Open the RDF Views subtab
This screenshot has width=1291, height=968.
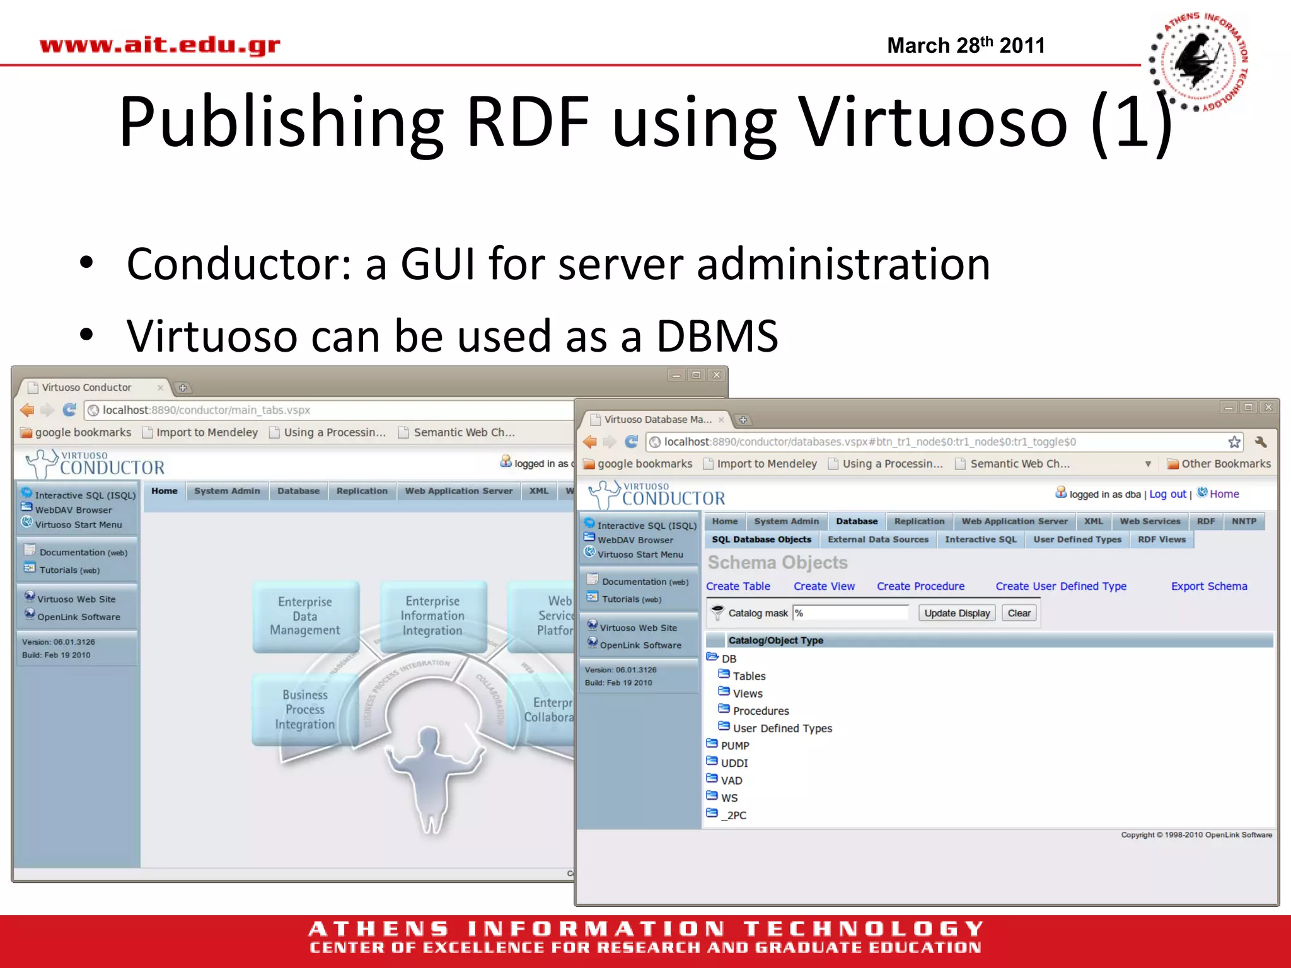click(x=1161, y=539)
